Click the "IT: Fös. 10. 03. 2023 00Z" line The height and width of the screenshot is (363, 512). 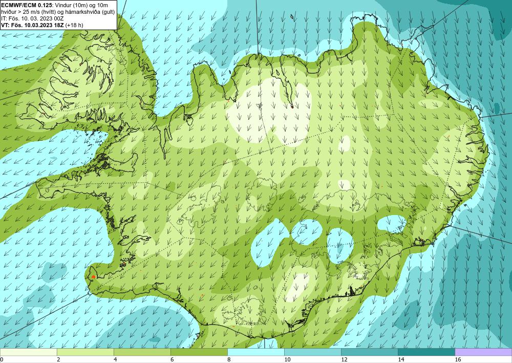point(33,18)
